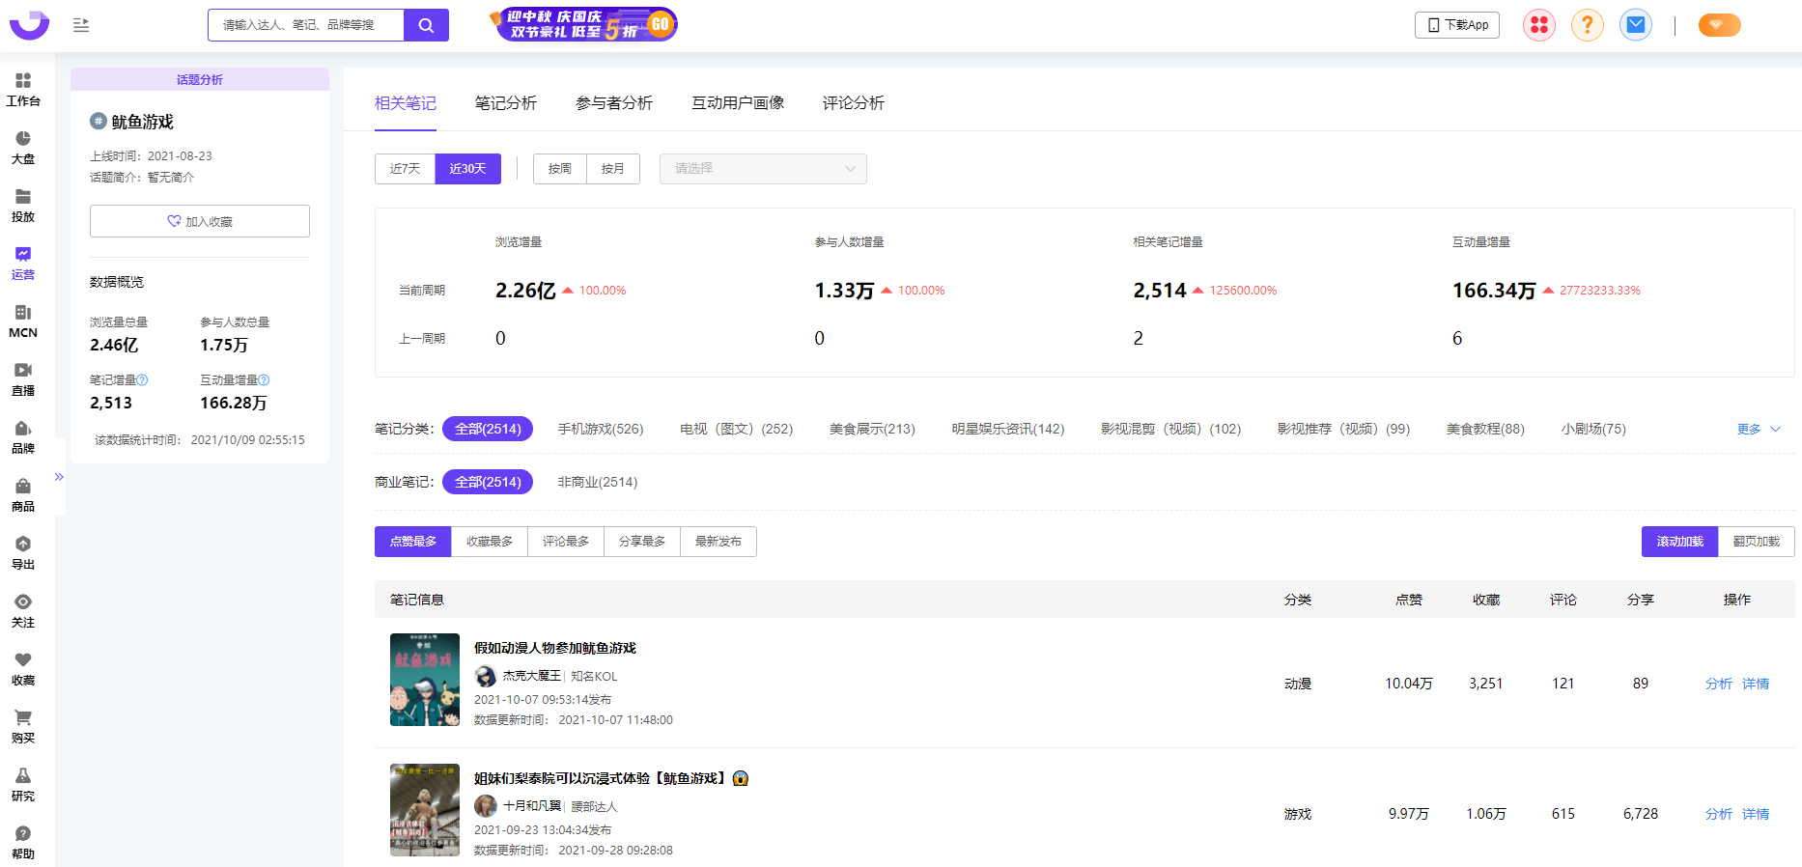Switch to 翻页加载 pagination mode
This screenshot has height=867, width=1802.
[x=1756, y=542]
